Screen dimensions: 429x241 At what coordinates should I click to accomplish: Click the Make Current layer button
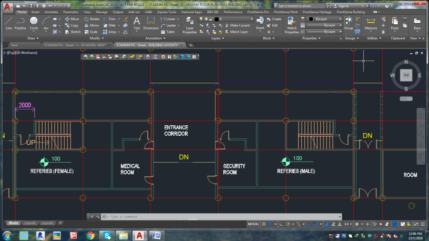(x=237, y=25)
